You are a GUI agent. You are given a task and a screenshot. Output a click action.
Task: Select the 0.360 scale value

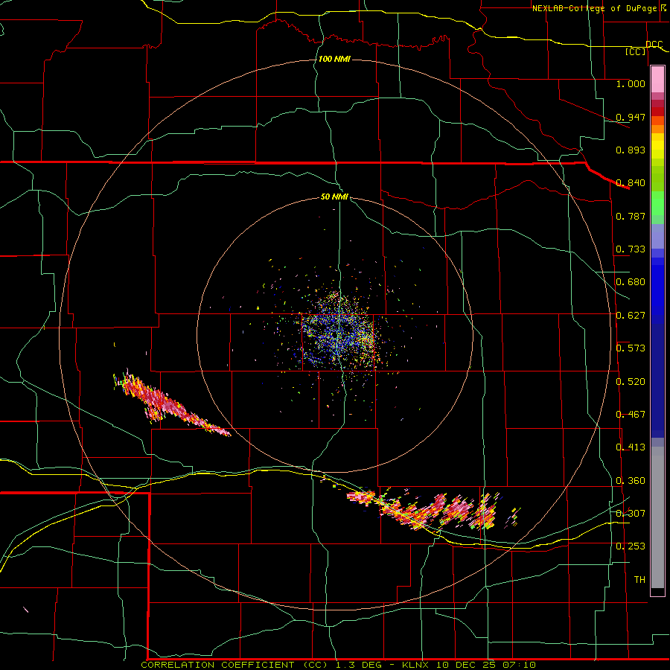[631, 480]
